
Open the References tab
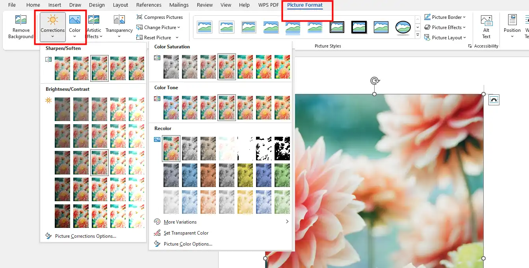[148, 5]
